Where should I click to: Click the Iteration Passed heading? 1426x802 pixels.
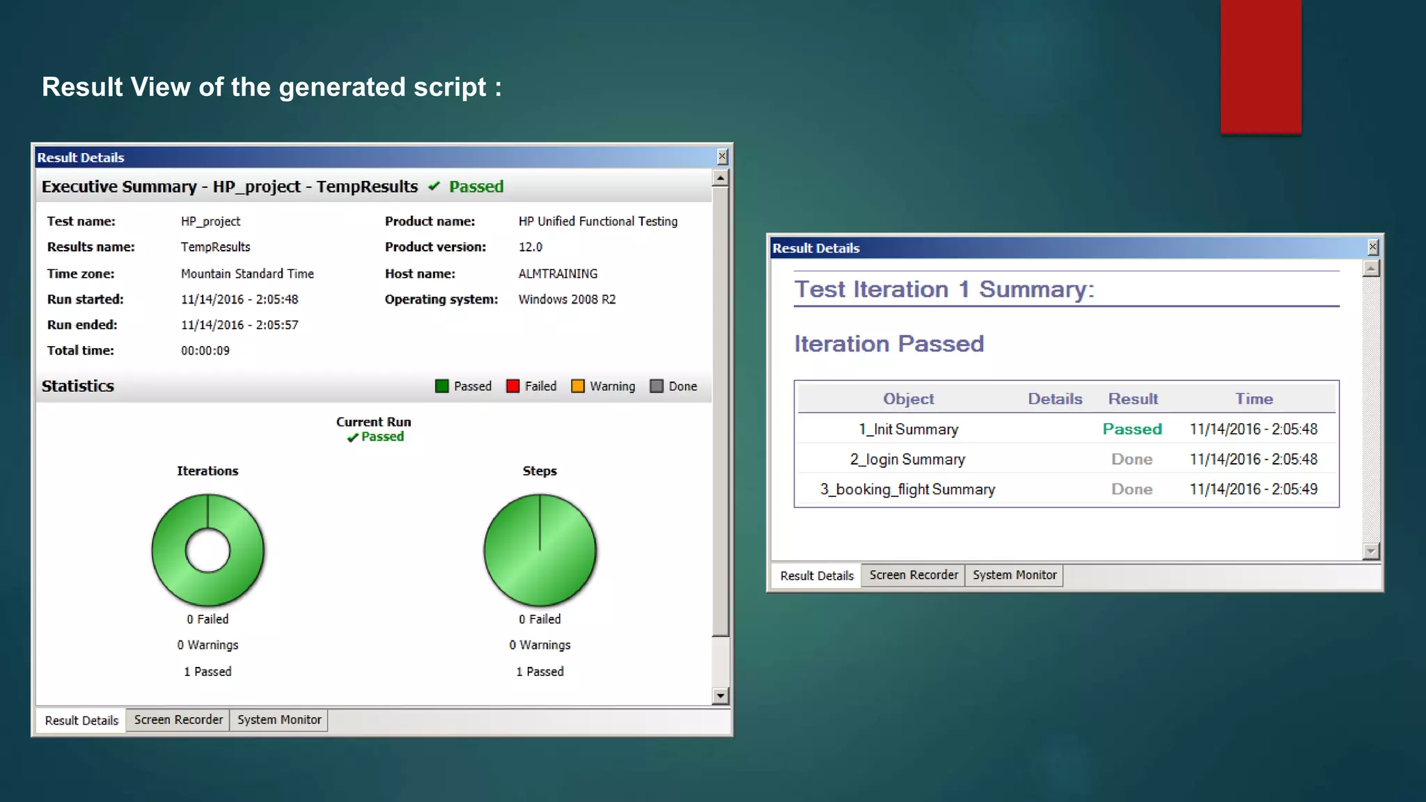889,344
